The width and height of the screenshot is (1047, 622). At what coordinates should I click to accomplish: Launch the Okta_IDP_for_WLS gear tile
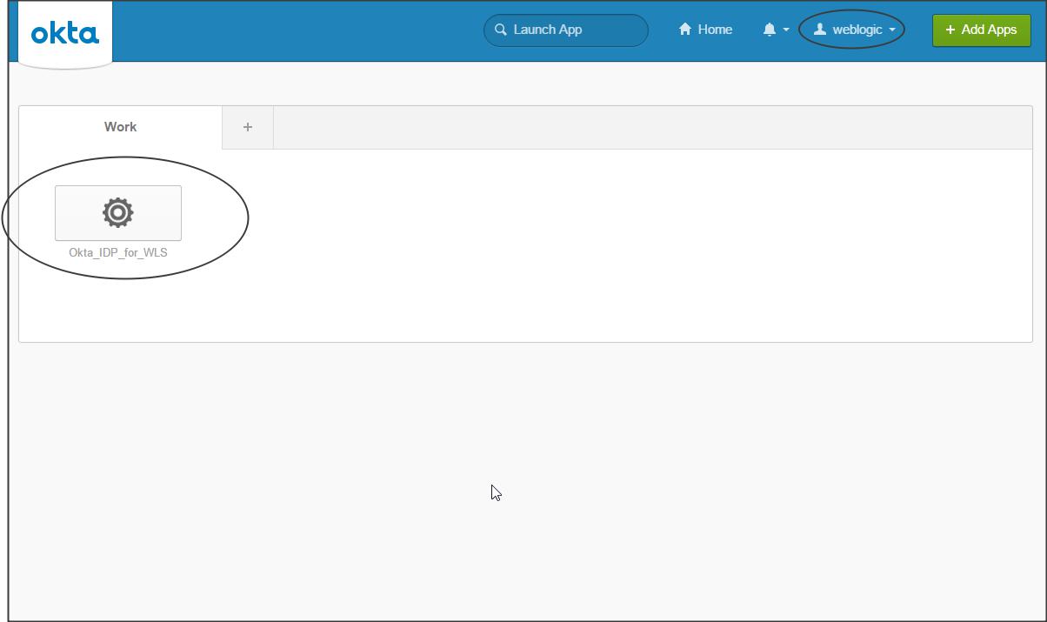click(x=118, y=212)
